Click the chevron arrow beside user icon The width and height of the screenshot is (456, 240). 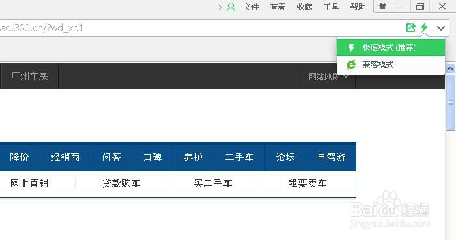[220, 7]
